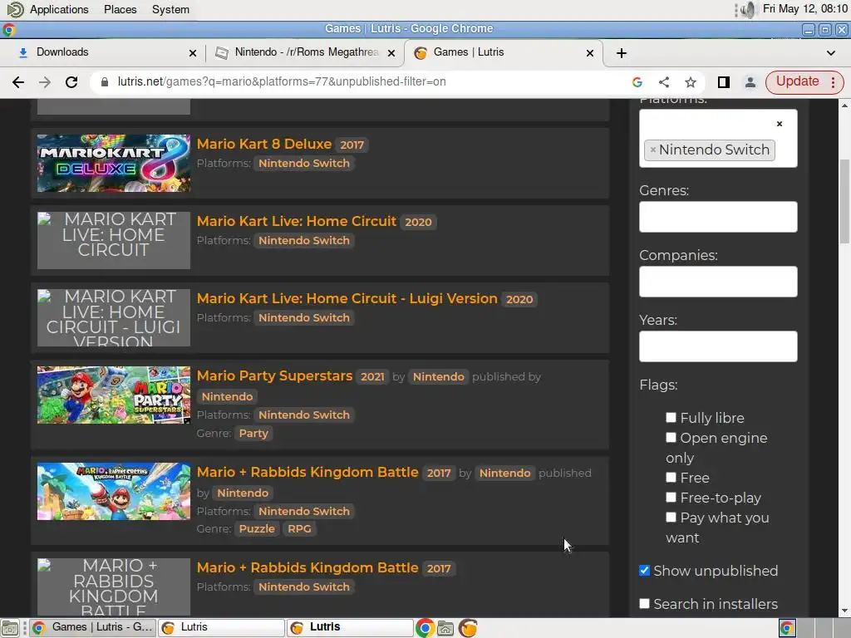851x638 pixels.
Task: Click the clock showing Fri May 12
Action: tap(804, 8)
